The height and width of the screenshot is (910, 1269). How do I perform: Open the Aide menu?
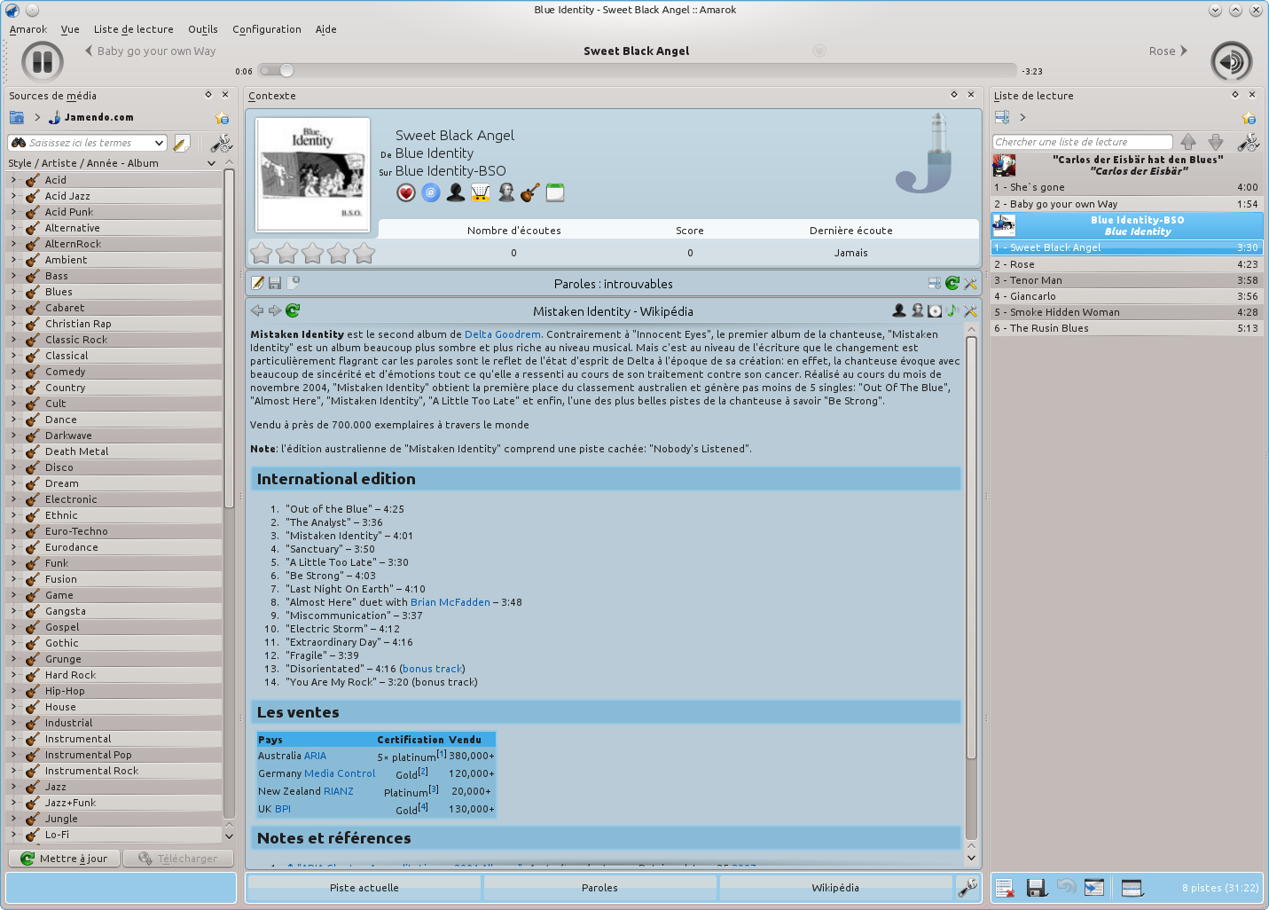pos(325,29)
